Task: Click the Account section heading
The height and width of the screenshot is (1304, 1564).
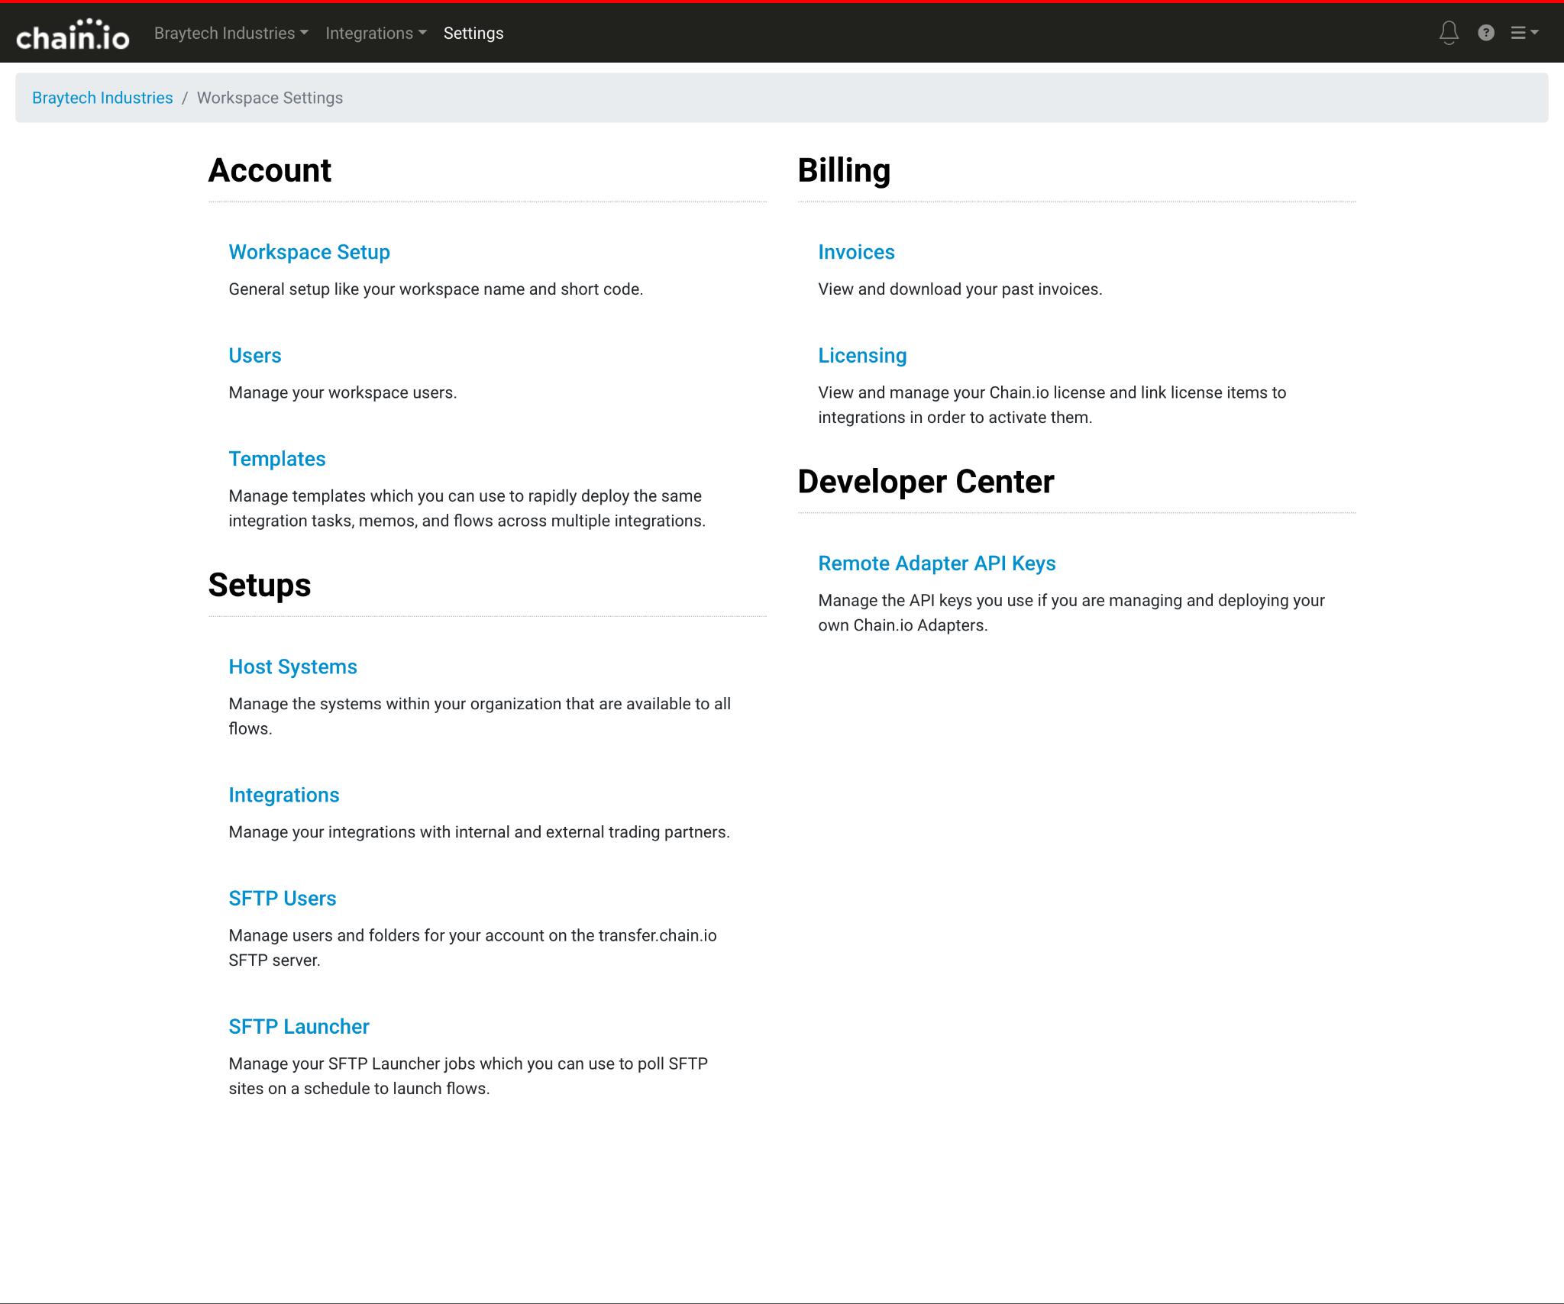Action: point(270,170)
